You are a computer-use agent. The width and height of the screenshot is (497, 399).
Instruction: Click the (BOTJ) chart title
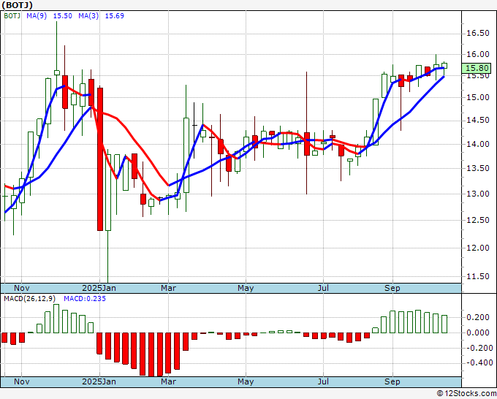click(17, 5)
